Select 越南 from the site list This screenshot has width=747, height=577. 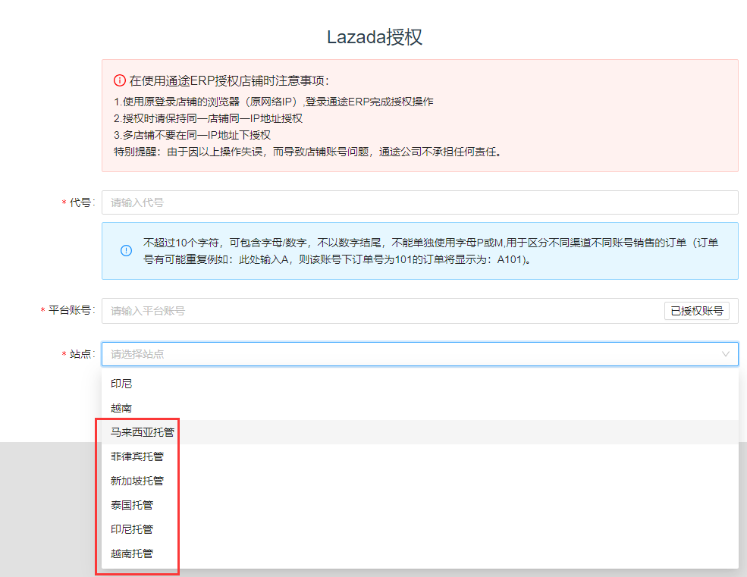click(419, 408)
